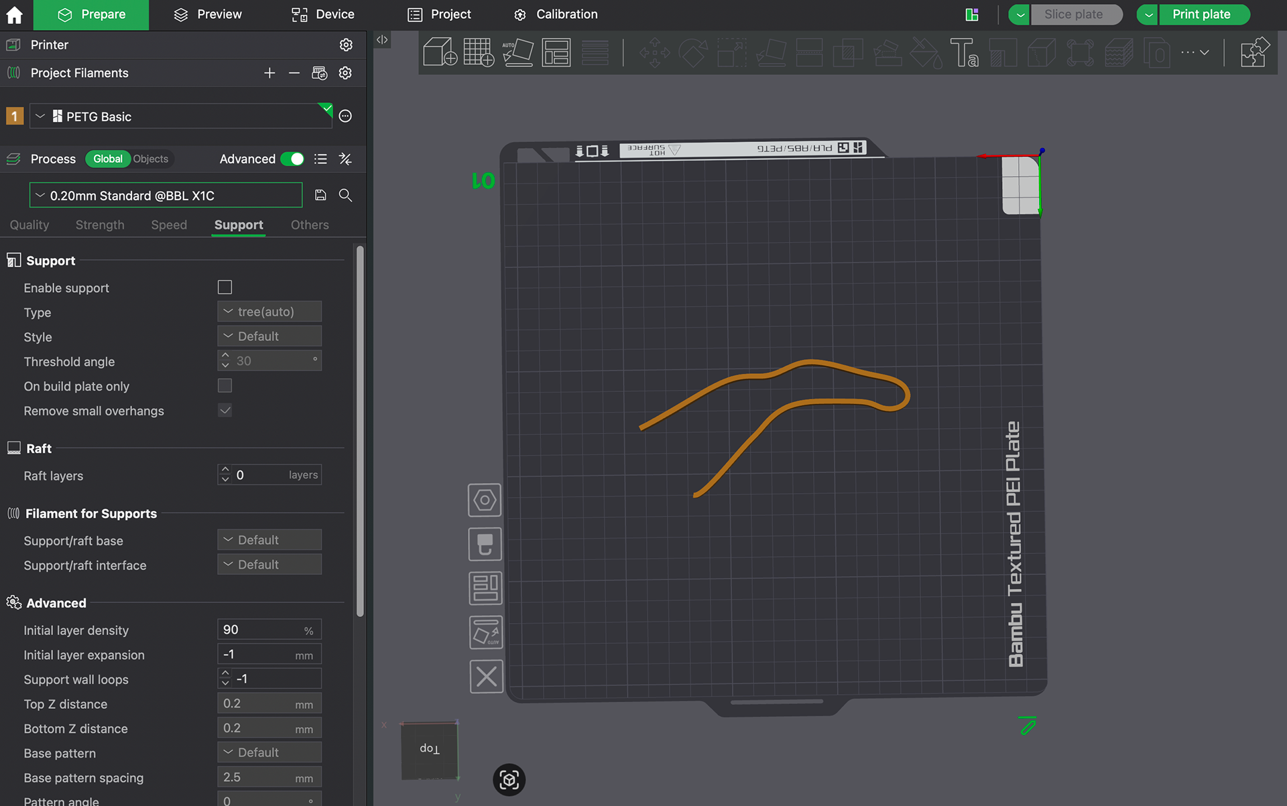Click the Print plate button
The image size is (1287, 806).
tap(1201, 15)
